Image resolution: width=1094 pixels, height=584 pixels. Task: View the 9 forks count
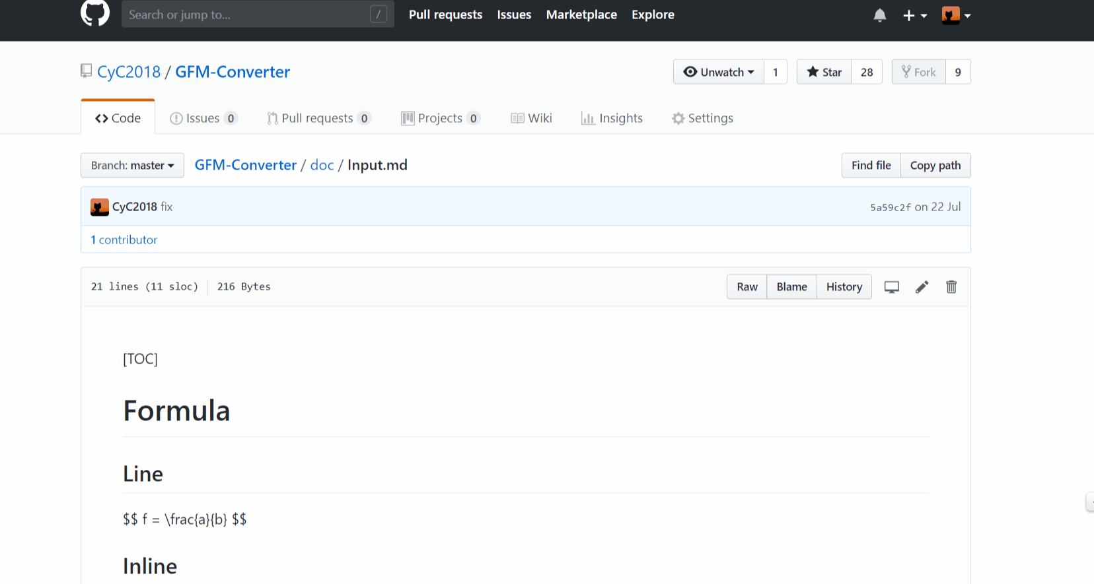pyautogui.click(x=958, y=72)
